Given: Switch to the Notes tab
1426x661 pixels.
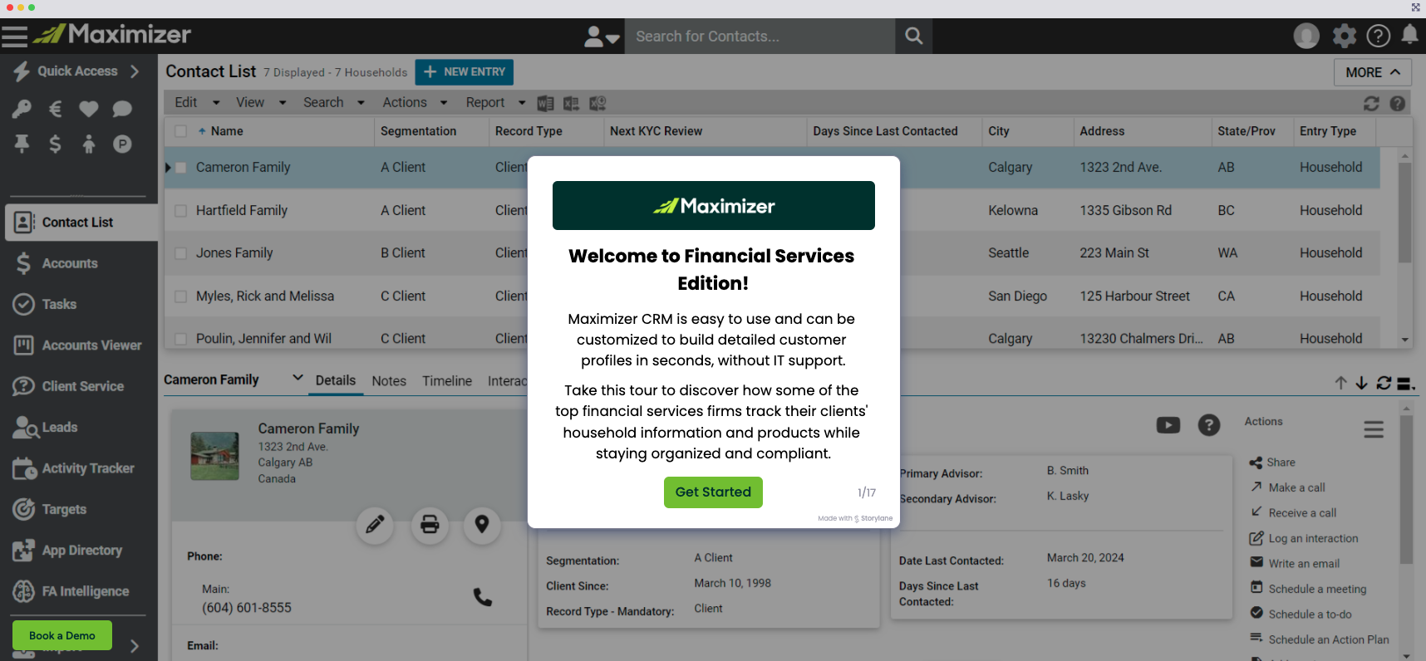Looking at the screenshot, I should [389, 381].
